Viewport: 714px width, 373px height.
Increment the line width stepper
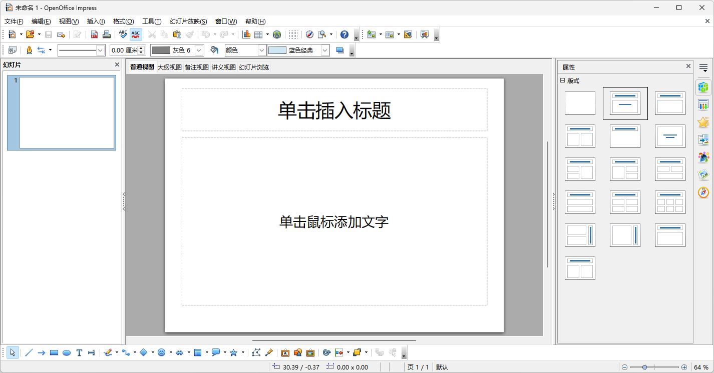pos(141,47)
